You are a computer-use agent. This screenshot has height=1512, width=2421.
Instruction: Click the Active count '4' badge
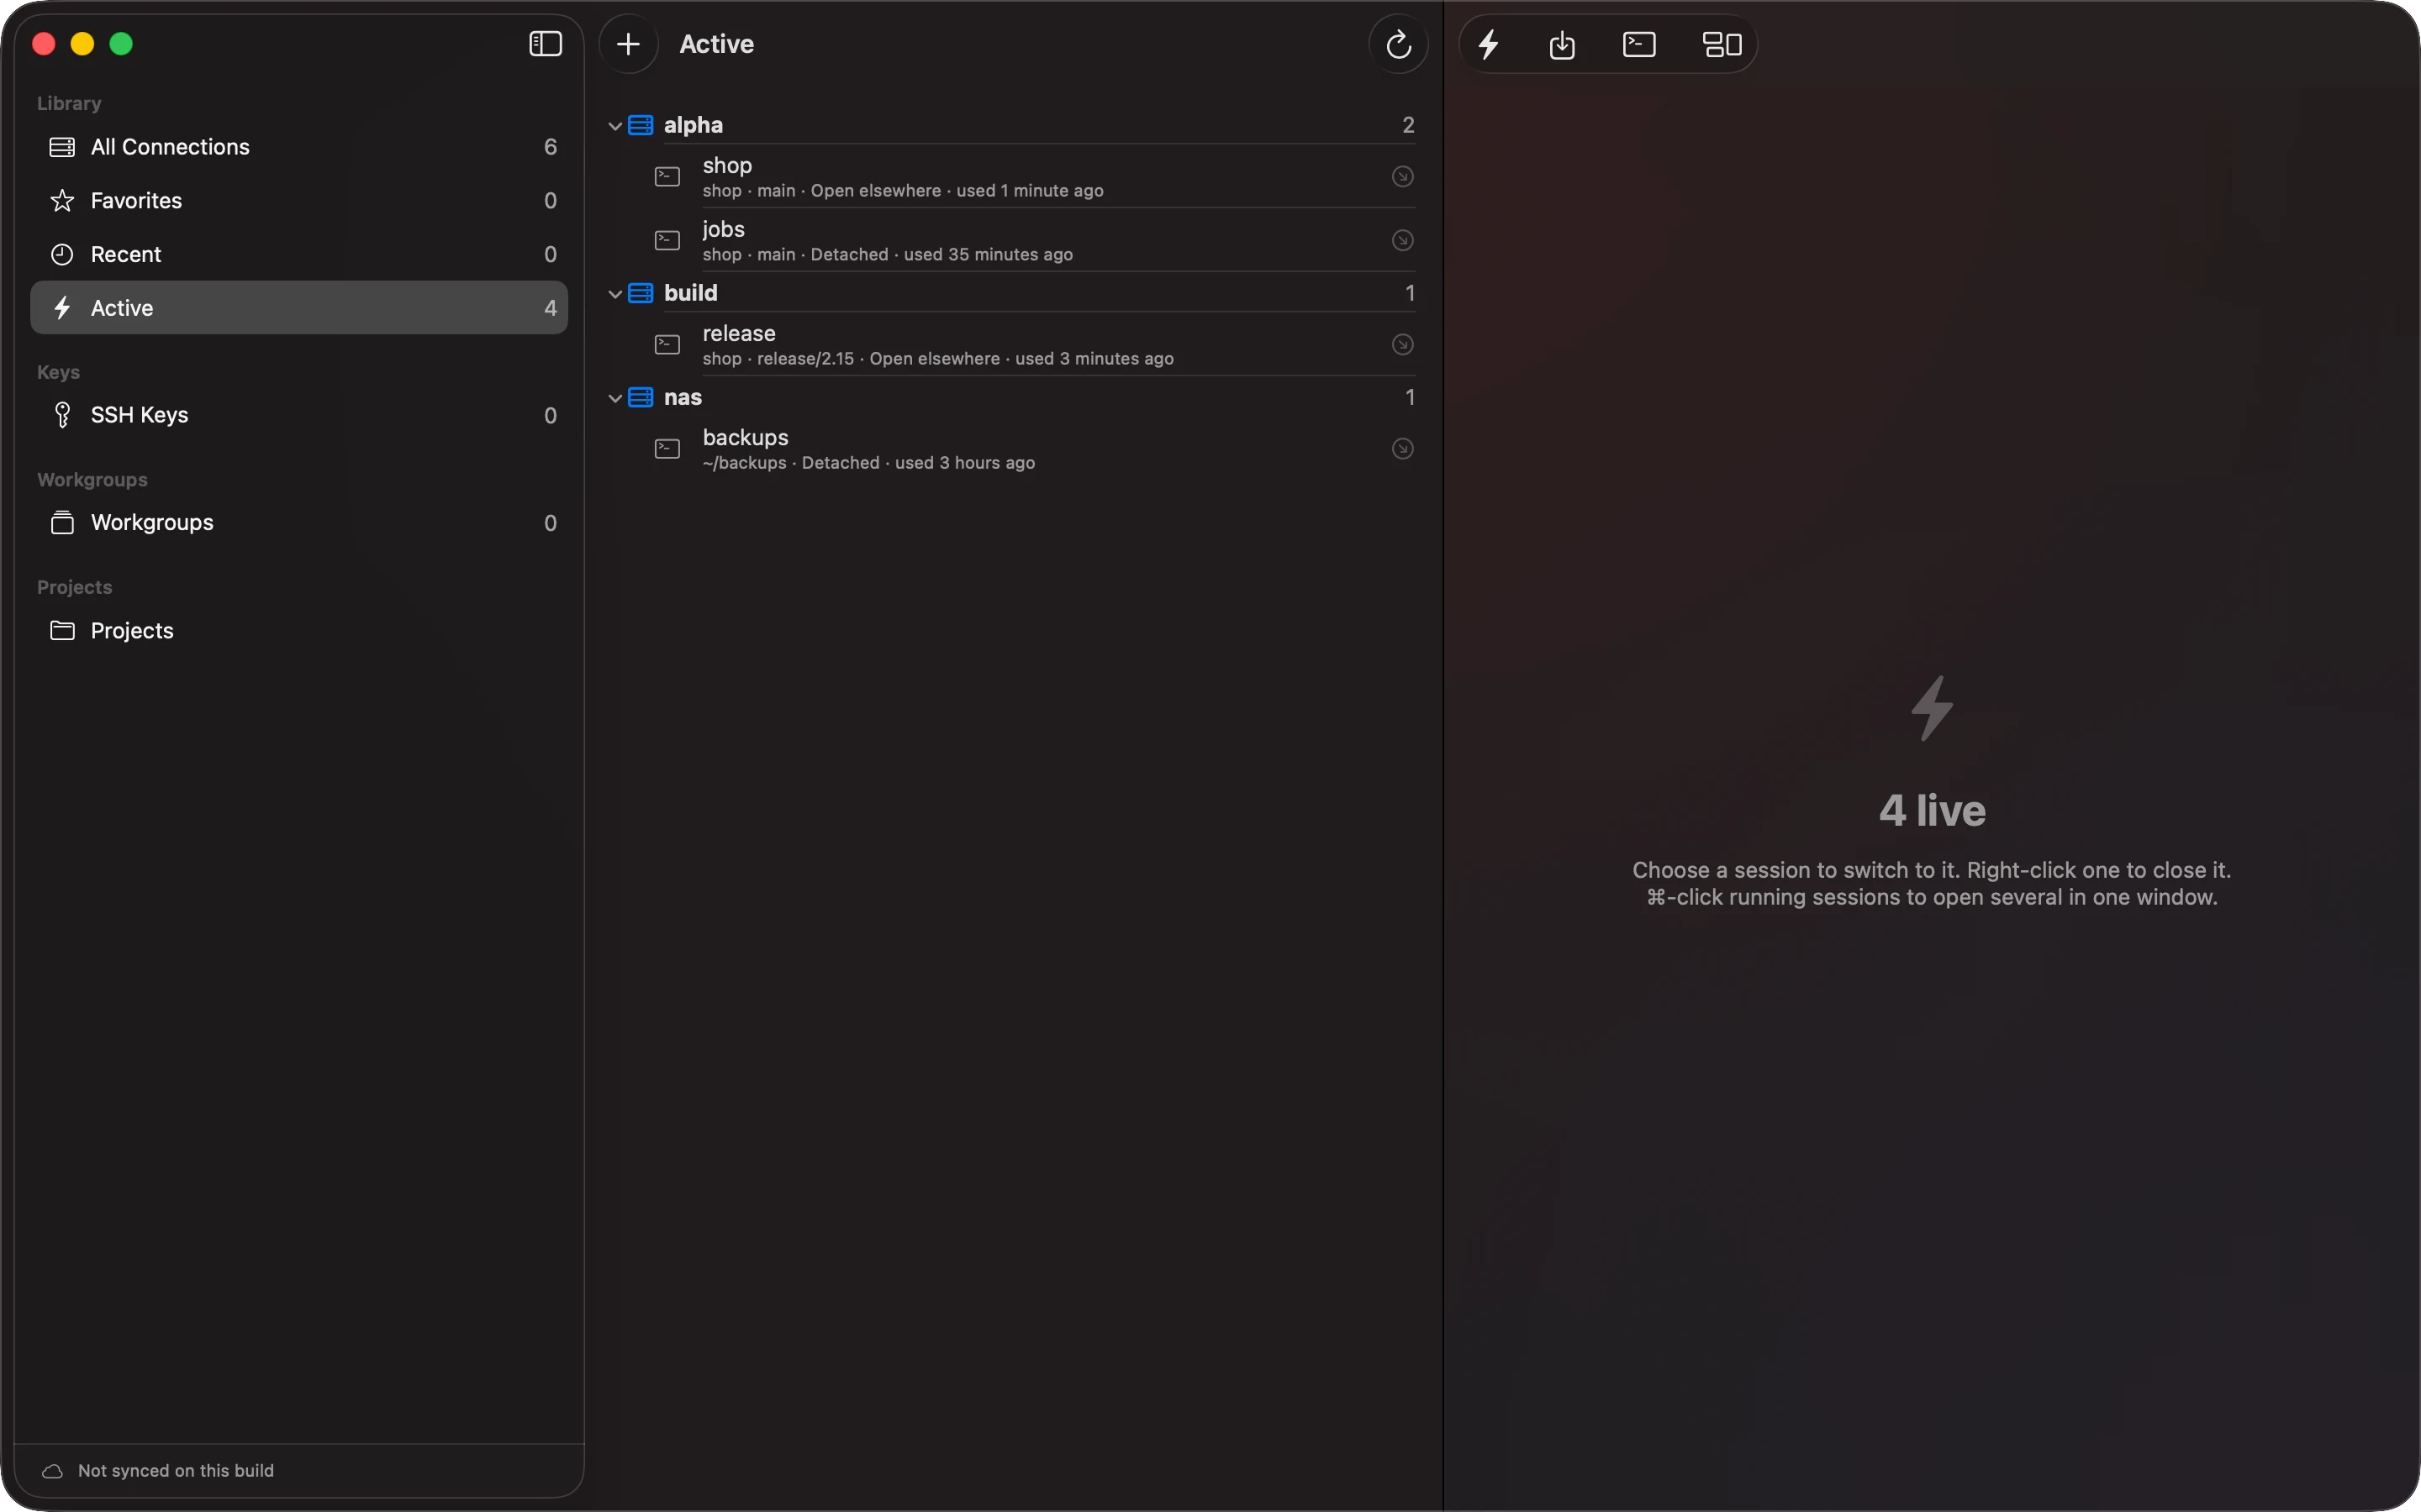[551, 308]
